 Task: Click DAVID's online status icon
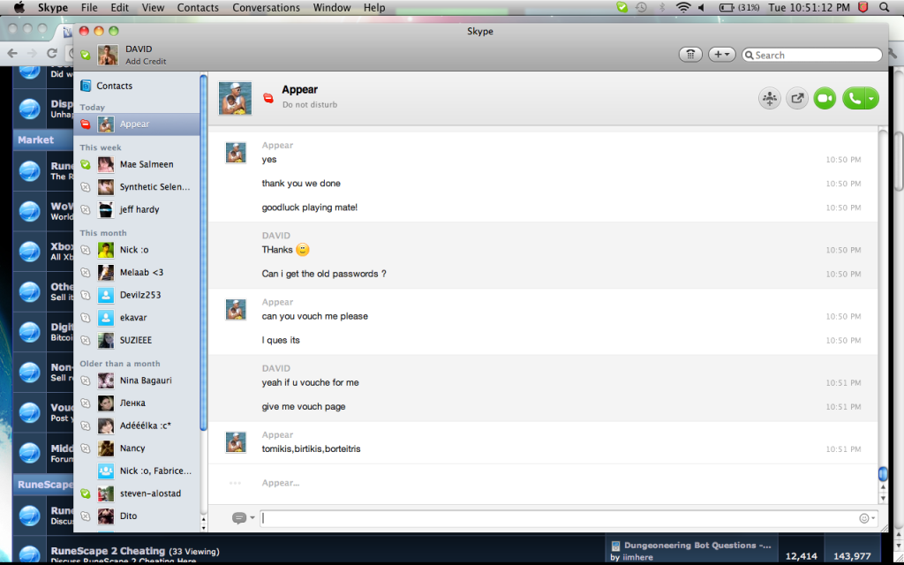coord(86,55)
